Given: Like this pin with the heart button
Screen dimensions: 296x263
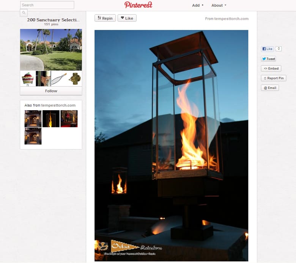Looking at the screenshot, I should [127, 18].
